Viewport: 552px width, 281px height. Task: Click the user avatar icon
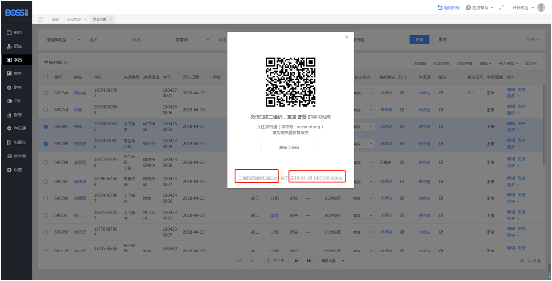pyautogui.click(x=541, y=7)
